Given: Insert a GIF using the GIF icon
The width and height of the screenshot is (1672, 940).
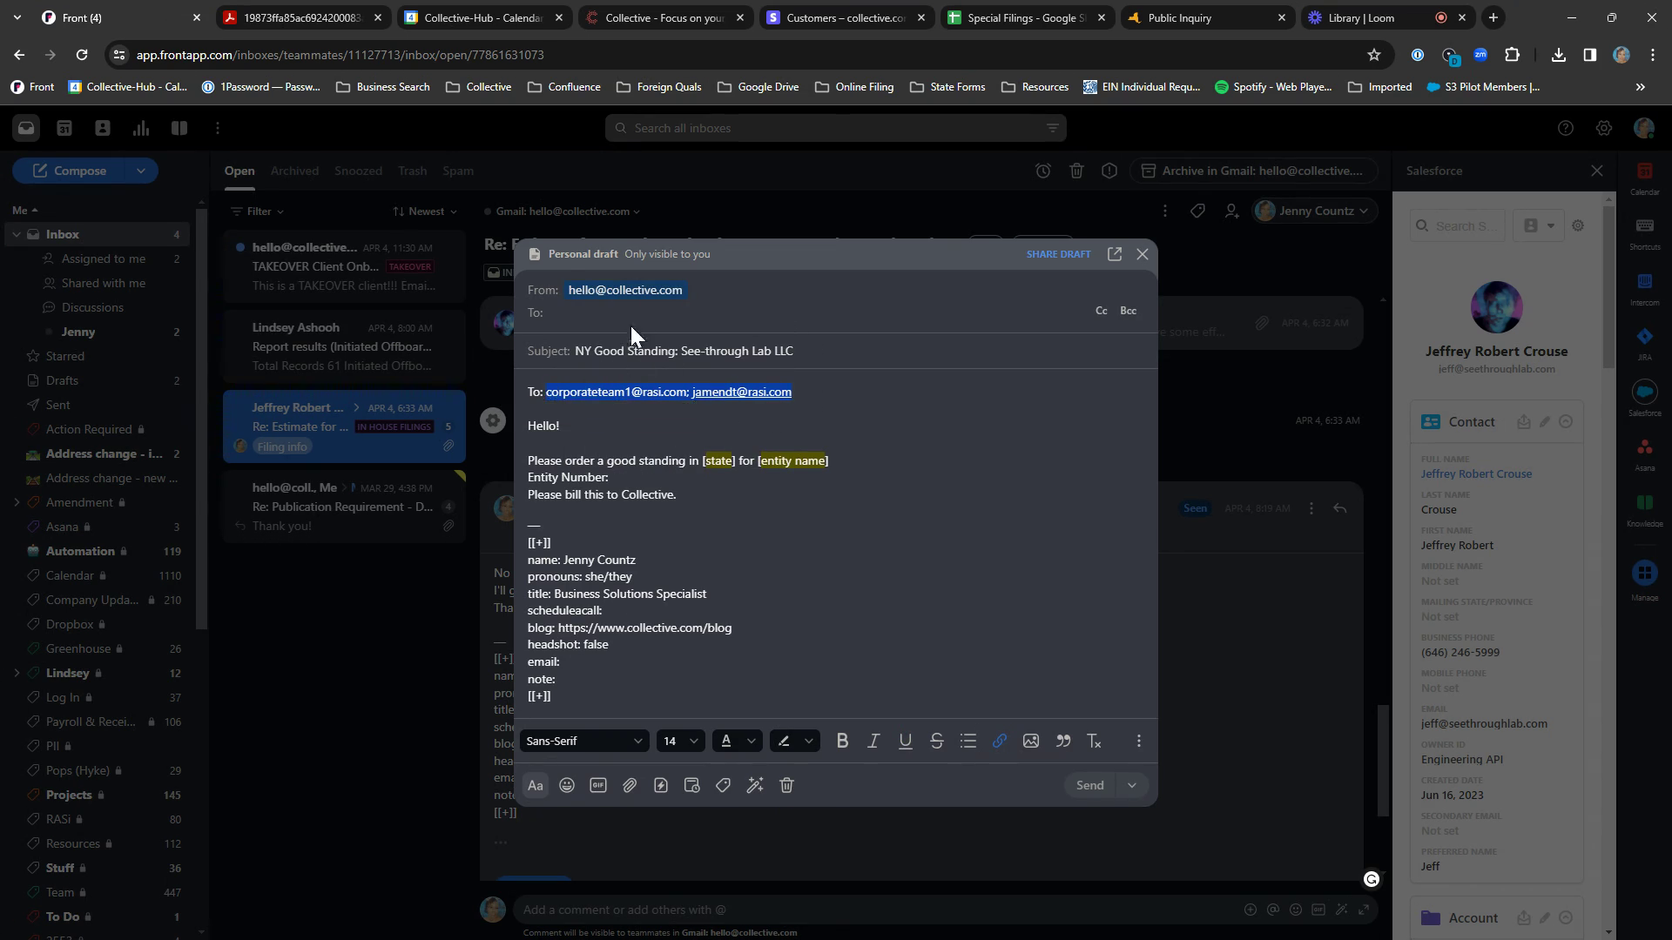Looking at the screenshot, I should (598, 785).
